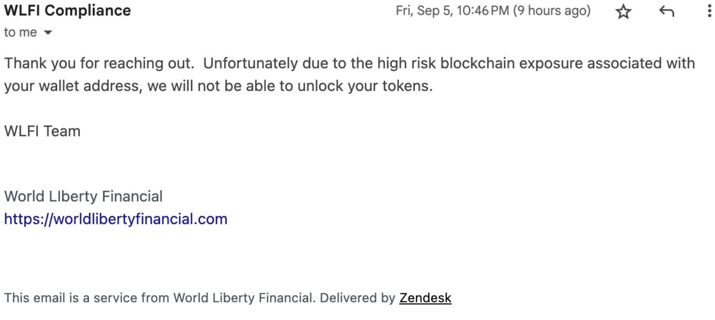Viewport: 715px width, 320px height.
Task: Expand recipient details arrow next to 'to me'
Action: point(48,33)
